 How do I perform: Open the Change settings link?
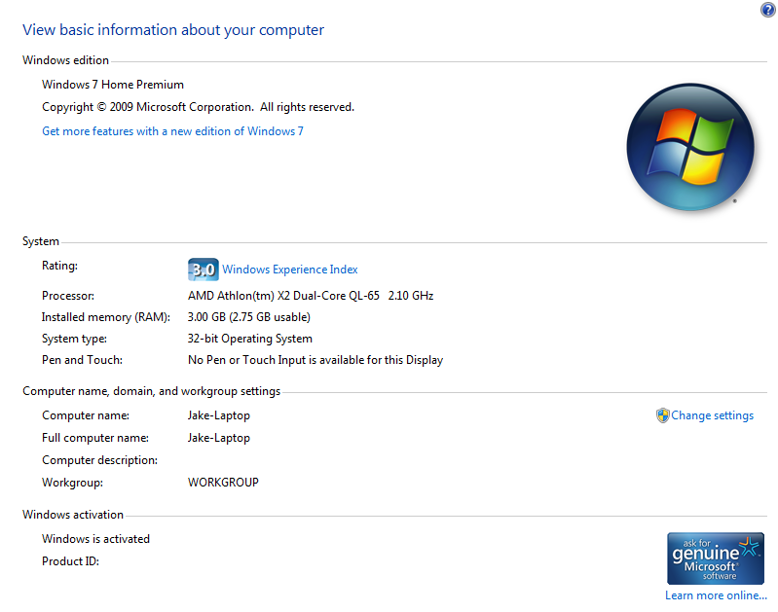point(712,415)
